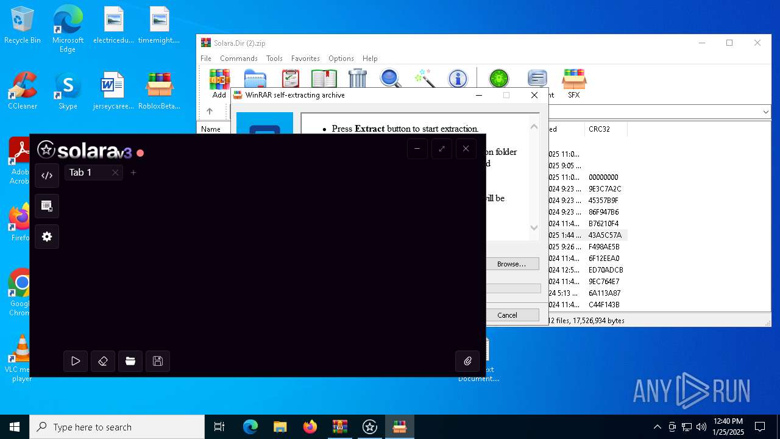Image resolution: width=780 pixels, height=439 pixels.
Task: Click the View book icon in WinRAR toolbar
Action: tap(324, 80)
